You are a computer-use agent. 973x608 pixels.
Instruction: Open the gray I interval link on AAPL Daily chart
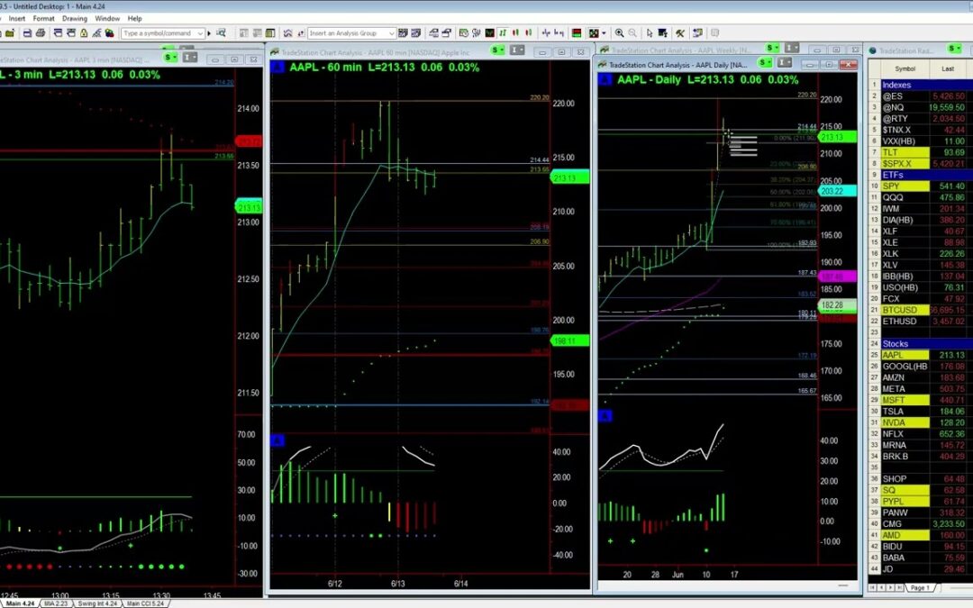pyautogui.click(x=785, y=63)
